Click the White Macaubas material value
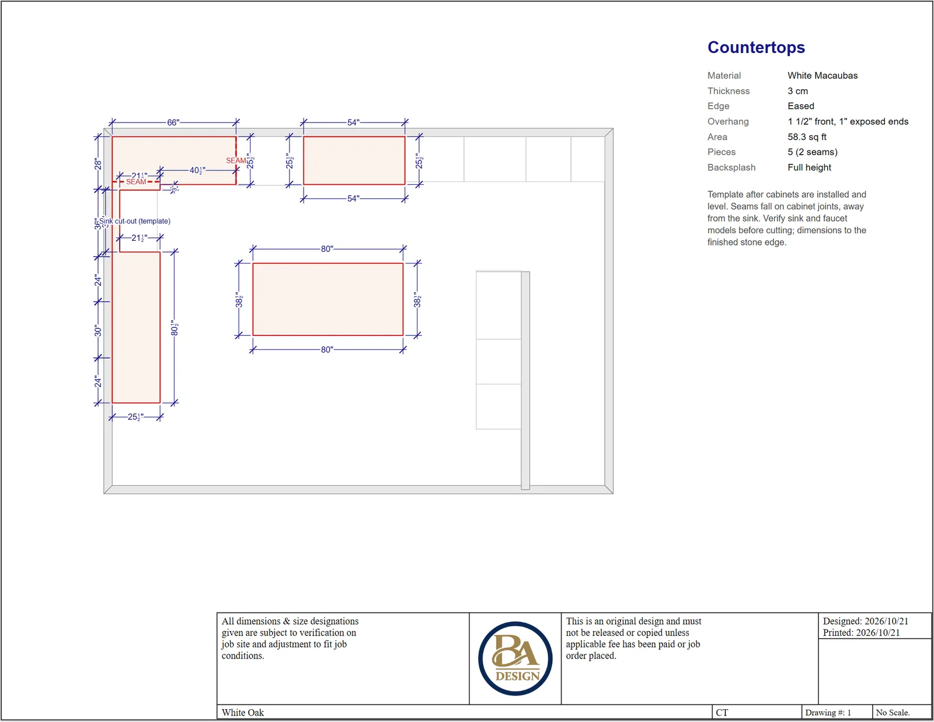 point(823,75)
